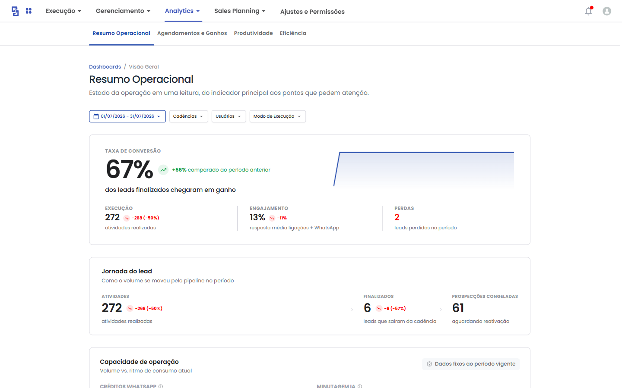
Task: Click 'dos leads finalizados chegaram em ganho' text
Action: [x=171, y=190]
